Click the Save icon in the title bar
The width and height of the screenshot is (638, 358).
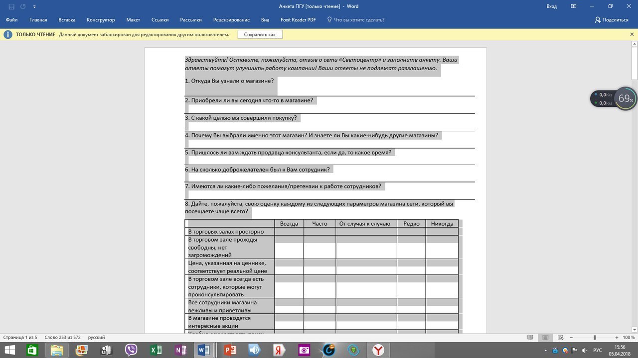coord(11,6)
